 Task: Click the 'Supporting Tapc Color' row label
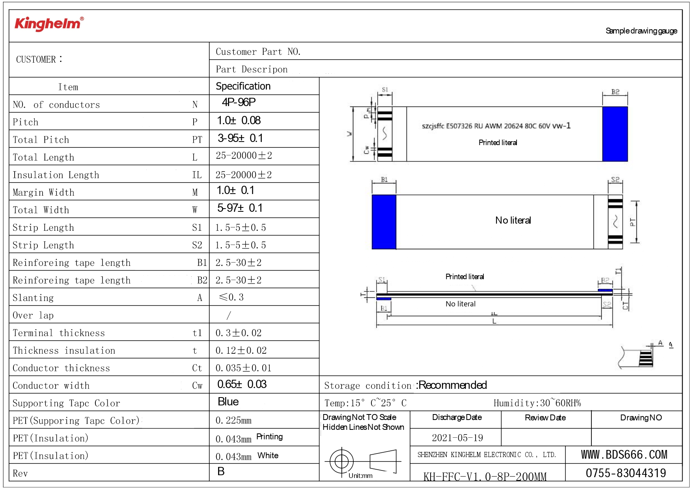[66, 403]
